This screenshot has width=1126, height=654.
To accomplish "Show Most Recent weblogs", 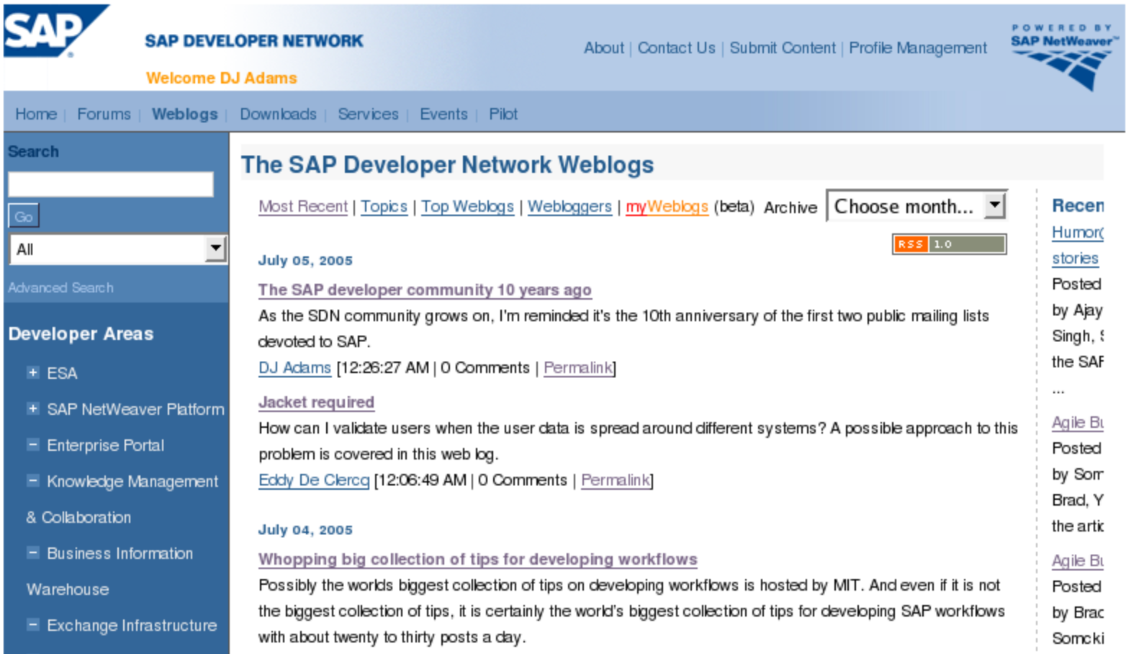I will [x=303, y=207].
